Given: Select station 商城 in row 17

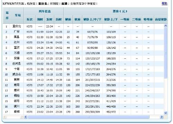Looking at the screenshot, I should tap(17, 112).
